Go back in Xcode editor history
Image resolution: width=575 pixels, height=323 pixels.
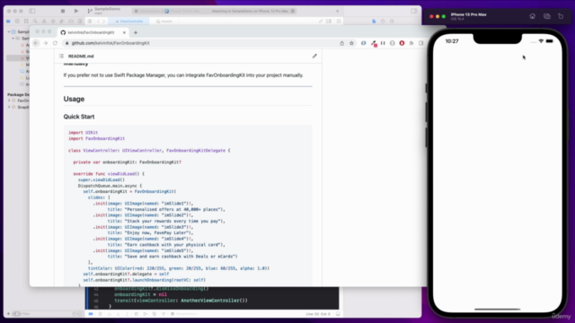pos(98,22)
